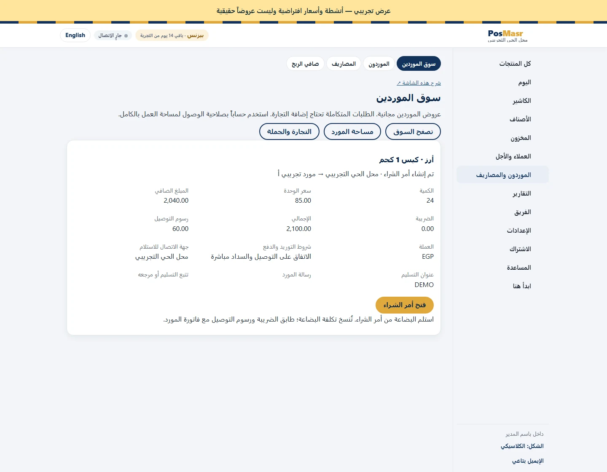Select 'الأصناف' in the sidebar
This screenshot has width=607, height=472.
tap(502, 119)
